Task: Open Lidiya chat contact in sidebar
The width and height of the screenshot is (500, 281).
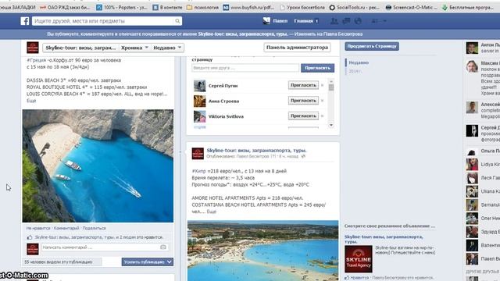Action: (483, 165)
